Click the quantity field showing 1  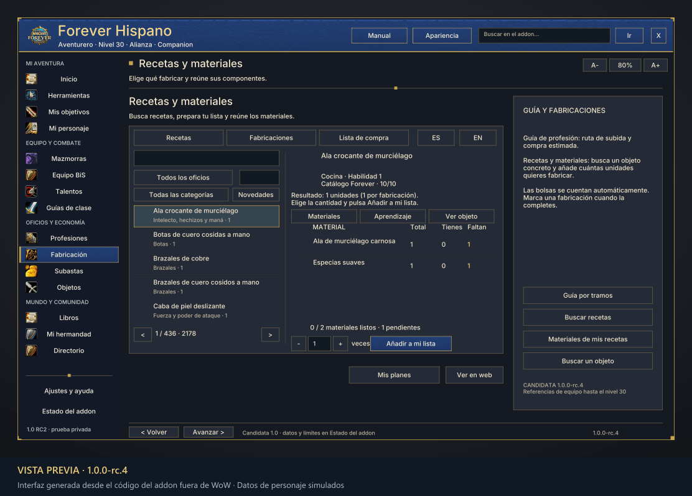(x=319, y=344)
